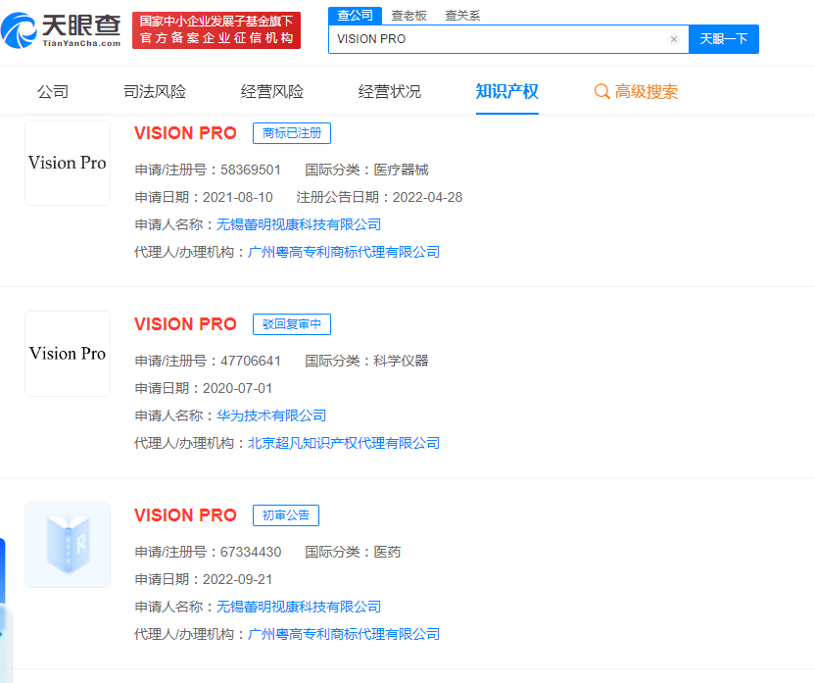815x683 pixels.
Task: Open 华为技术有限公司 applicant link
Action: point(271,415)
